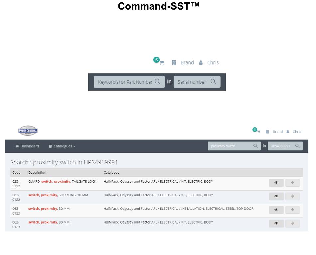Click the magnifier in the large Serial number field
This screenshot has height=255, width=316.
(x=213, y=82)
